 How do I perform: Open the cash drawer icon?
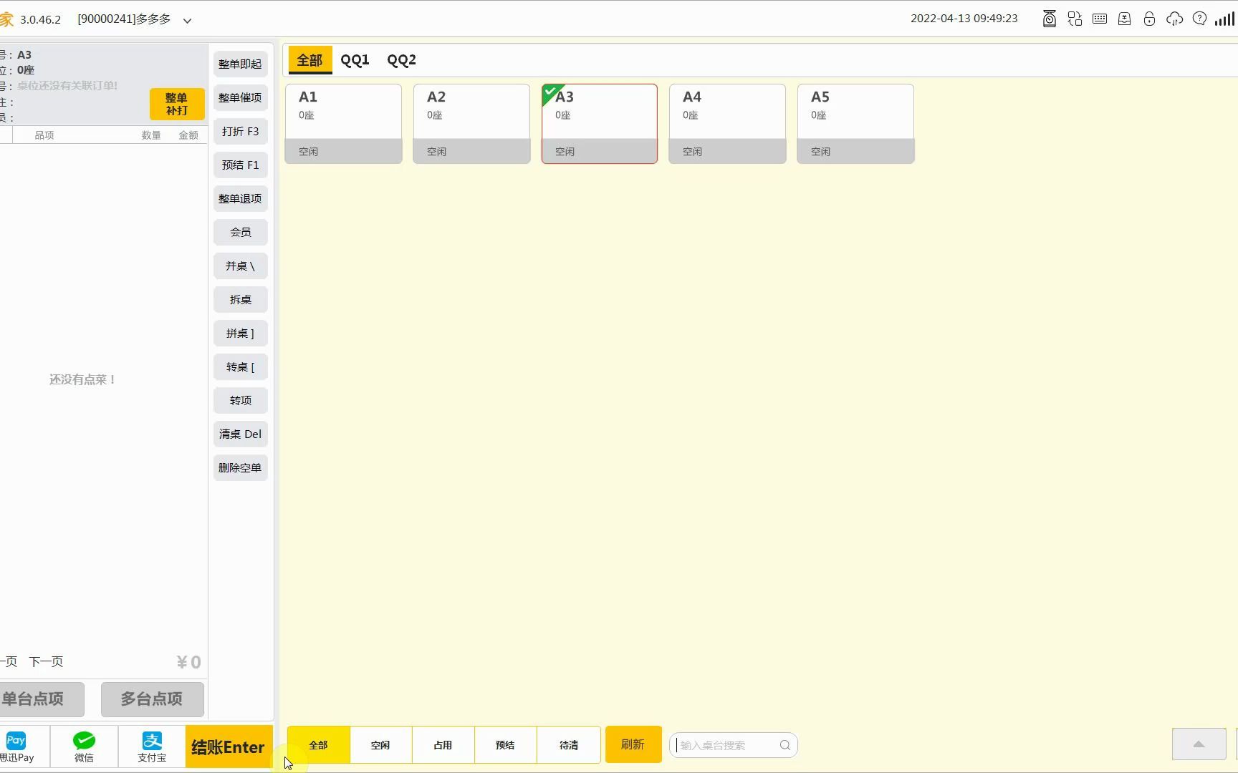click(1125, 19)
